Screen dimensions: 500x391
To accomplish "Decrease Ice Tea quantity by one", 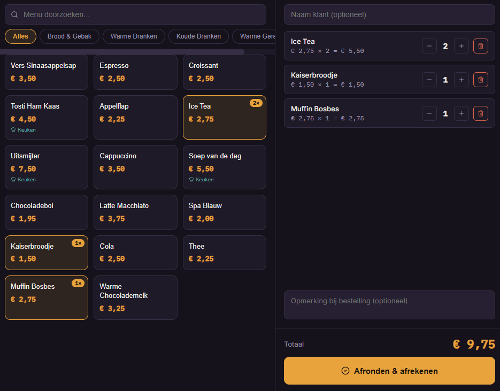I will (429, 46).
